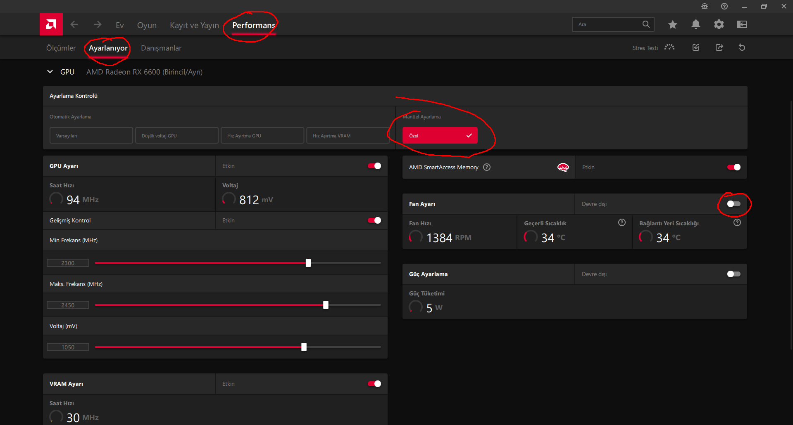Viewport: 793px width, 425px height.
Task: Select the Ayarlanıyor sub-tab
Action: coord(108,48)
